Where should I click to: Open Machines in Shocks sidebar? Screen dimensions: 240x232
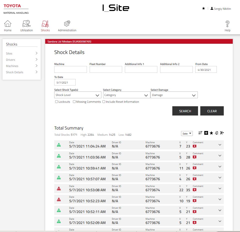click(21, 66)
